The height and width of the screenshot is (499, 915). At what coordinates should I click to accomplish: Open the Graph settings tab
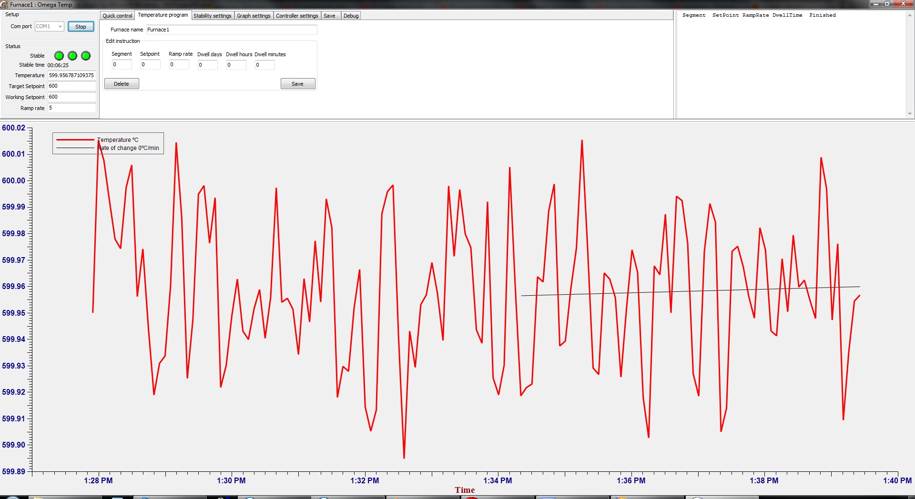coord(254,16)
